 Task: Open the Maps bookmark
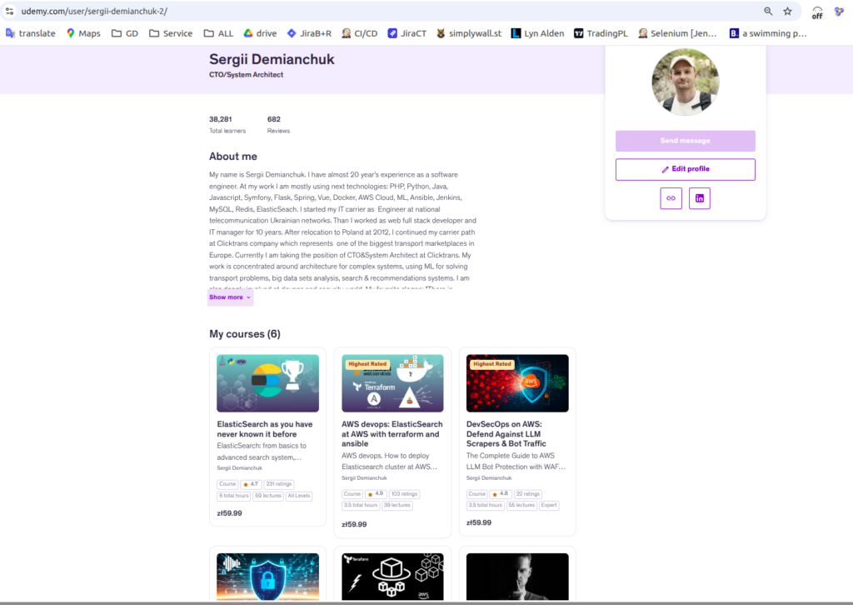click(83, 33)
